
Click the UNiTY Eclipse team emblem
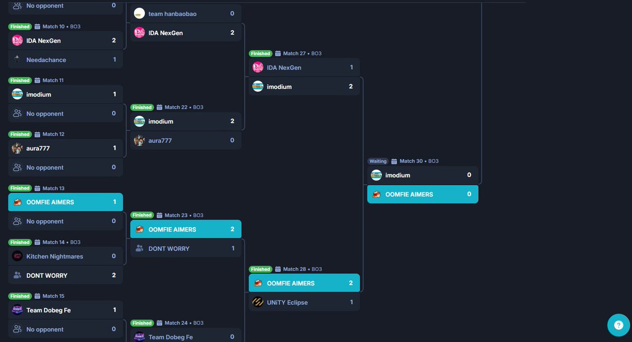pos(258,302)
